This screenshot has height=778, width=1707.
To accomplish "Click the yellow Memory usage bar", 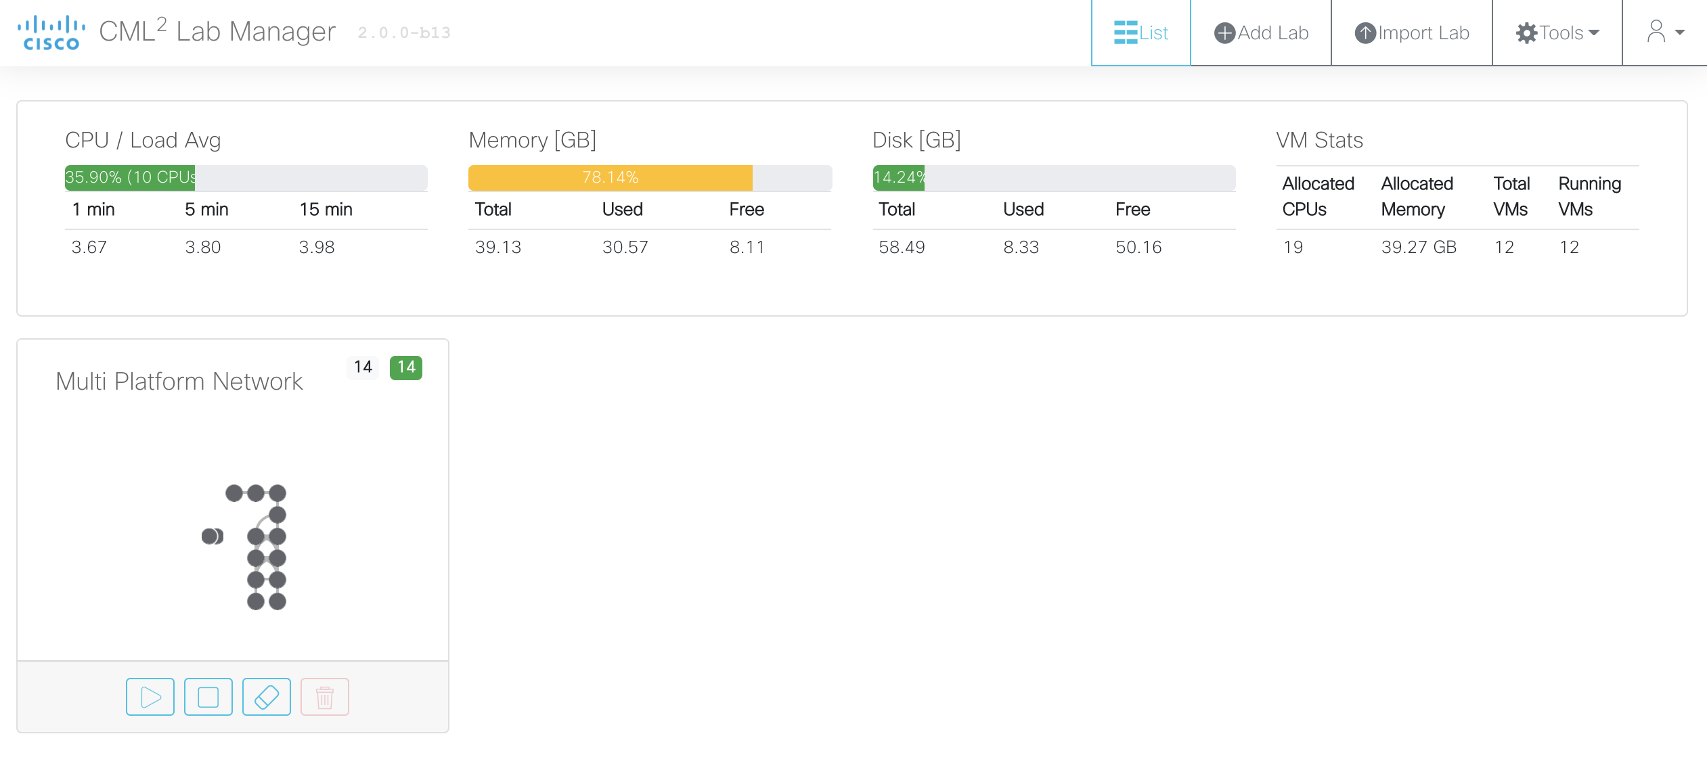I will coord(610,177).
